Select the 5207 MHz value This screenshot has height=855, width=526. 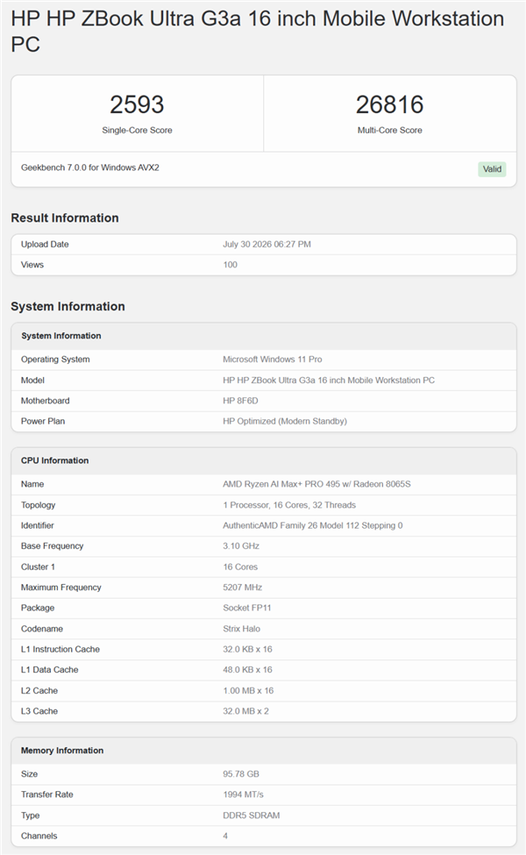[x=242, y=588]
